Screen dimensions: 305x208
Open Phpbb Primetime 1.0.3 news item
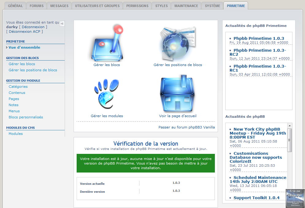259,39
